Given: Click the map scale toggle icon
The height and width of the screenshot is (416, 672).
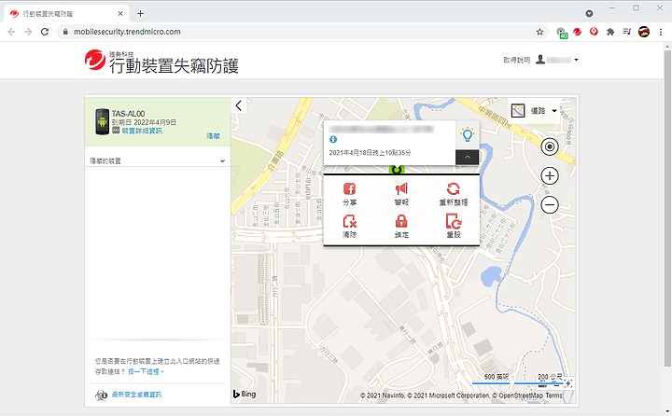Looking at the screenshot, I should (x=568, y=383).
